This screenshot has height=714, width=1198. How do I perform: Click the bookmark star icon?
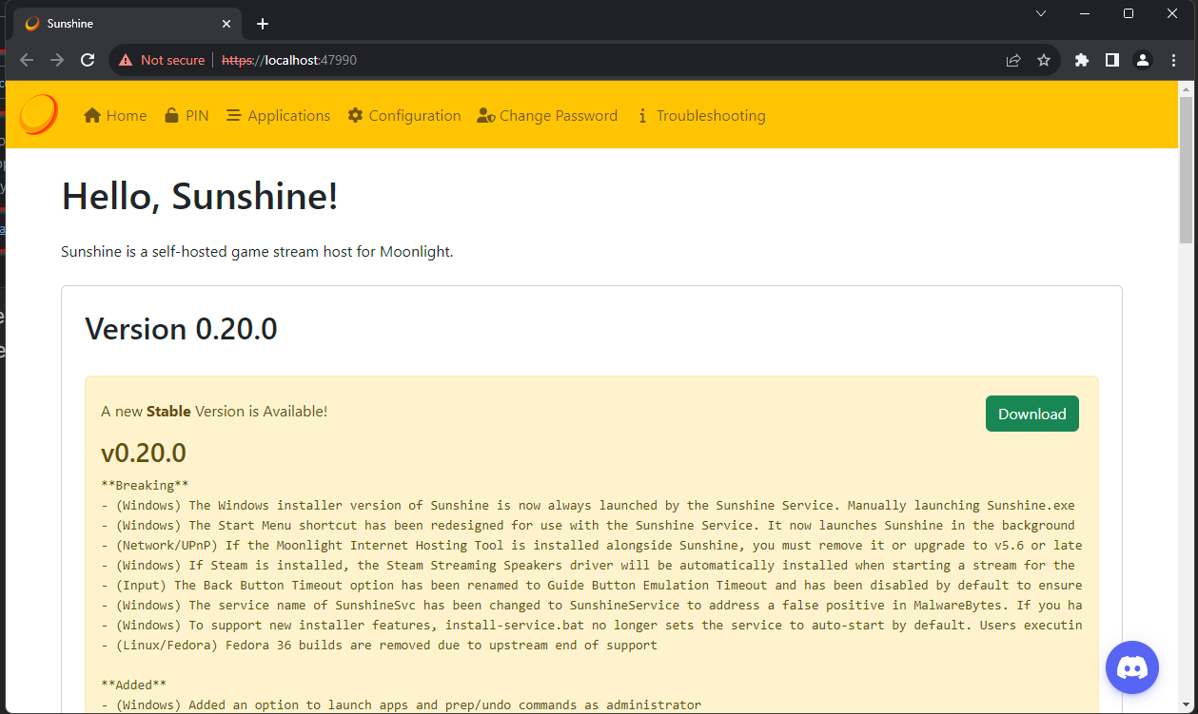(x=1044, y=60)
